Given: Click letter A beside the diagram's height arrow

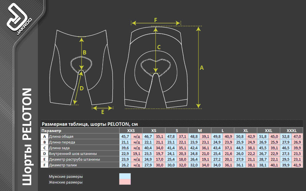Looking at the screenshot, I should 202,68.
